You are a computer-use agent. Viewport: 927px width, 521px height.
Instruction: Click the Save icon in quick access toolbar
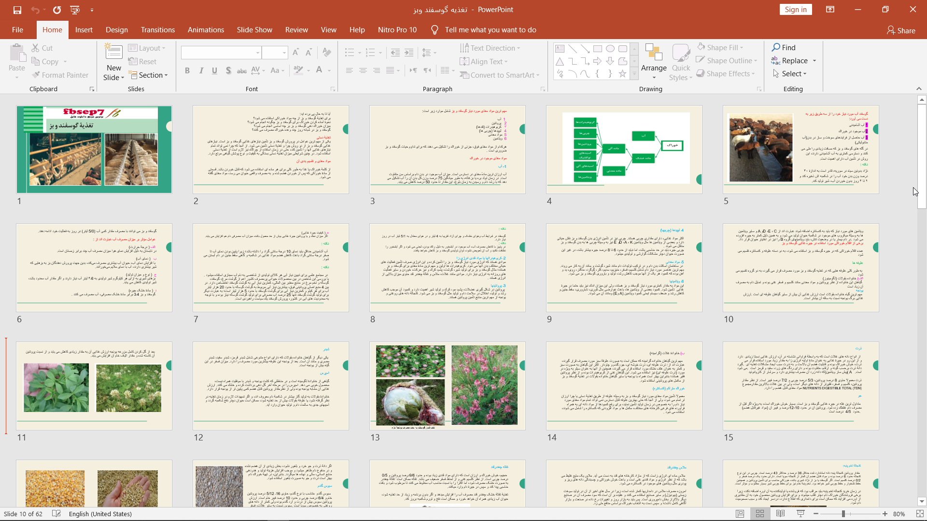[x=17, y=10]
